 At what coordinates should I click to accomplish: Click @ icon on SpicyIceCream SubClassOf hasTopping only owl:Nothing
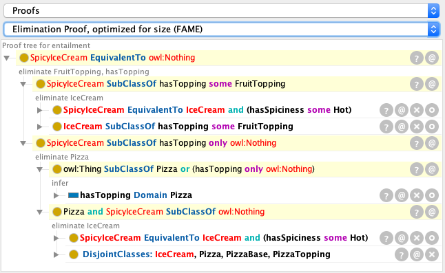point(432,143)
